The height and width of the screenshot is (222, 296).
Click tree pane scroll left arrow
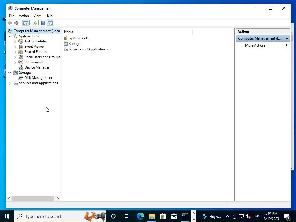pos(9,198)
